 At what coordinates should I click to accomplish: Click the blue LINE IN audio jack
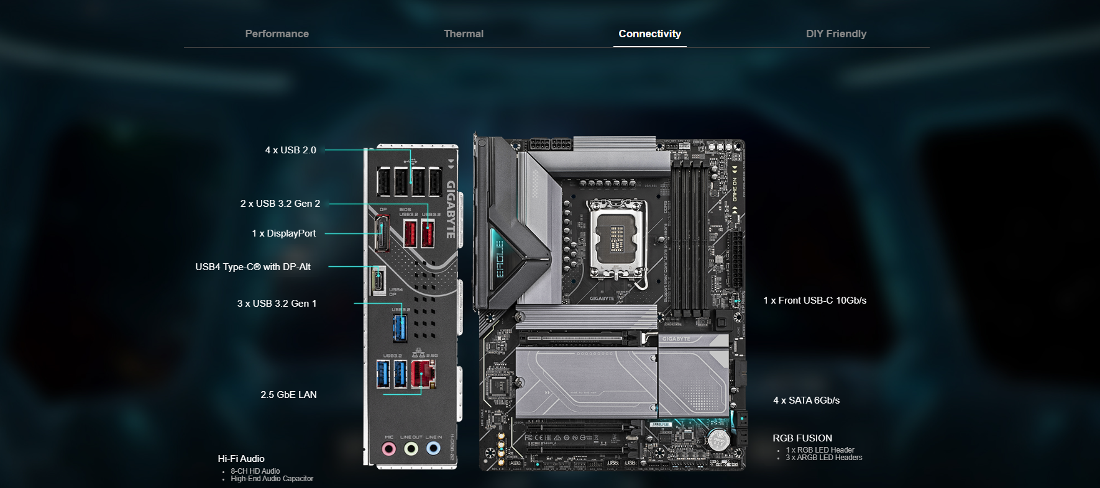[433, 448]
